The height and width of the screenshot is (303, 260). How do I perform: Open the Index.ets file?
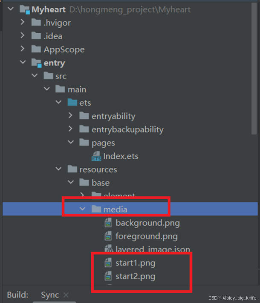(x=121, y=156)
